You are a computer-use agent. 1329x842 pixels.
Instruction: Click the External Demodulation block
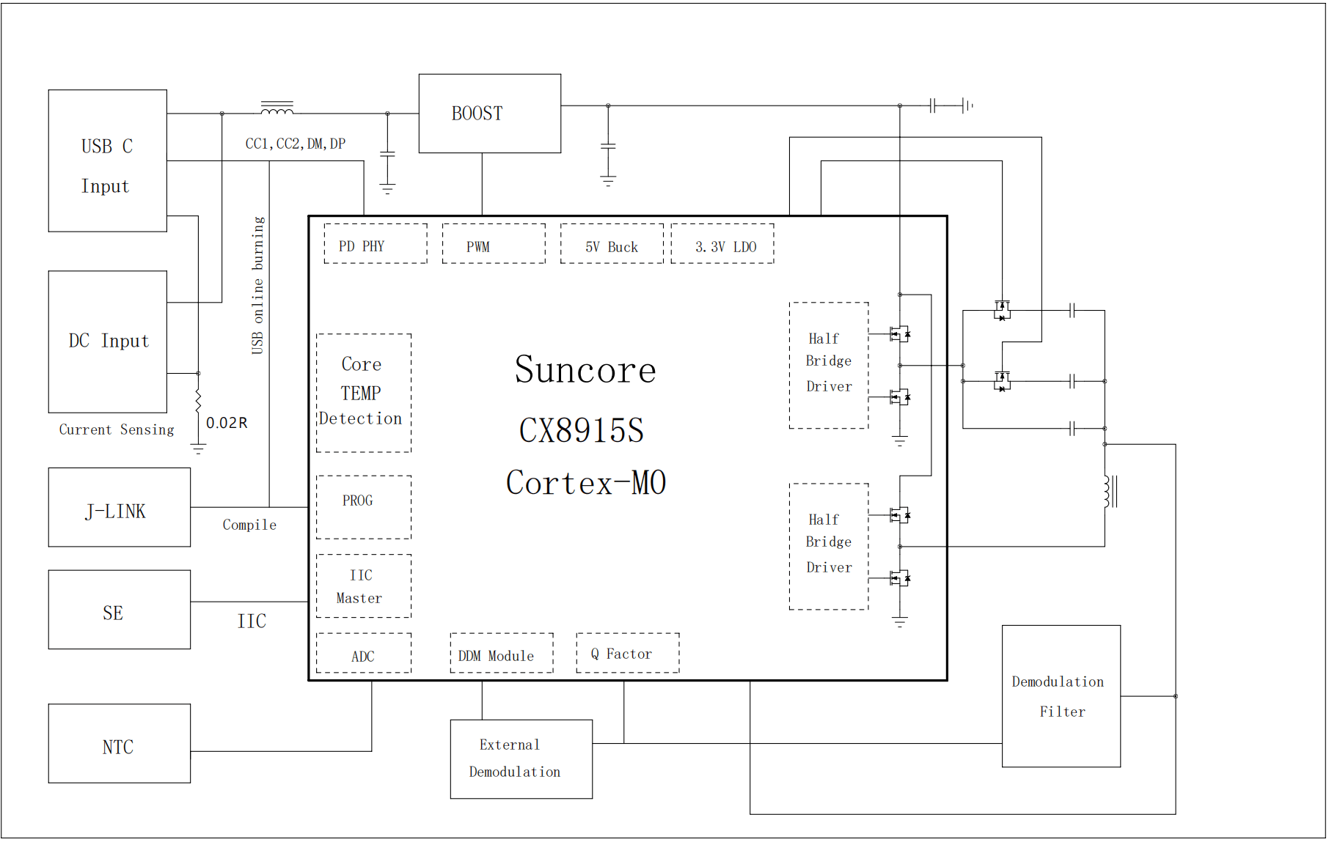tap(521, 759)
